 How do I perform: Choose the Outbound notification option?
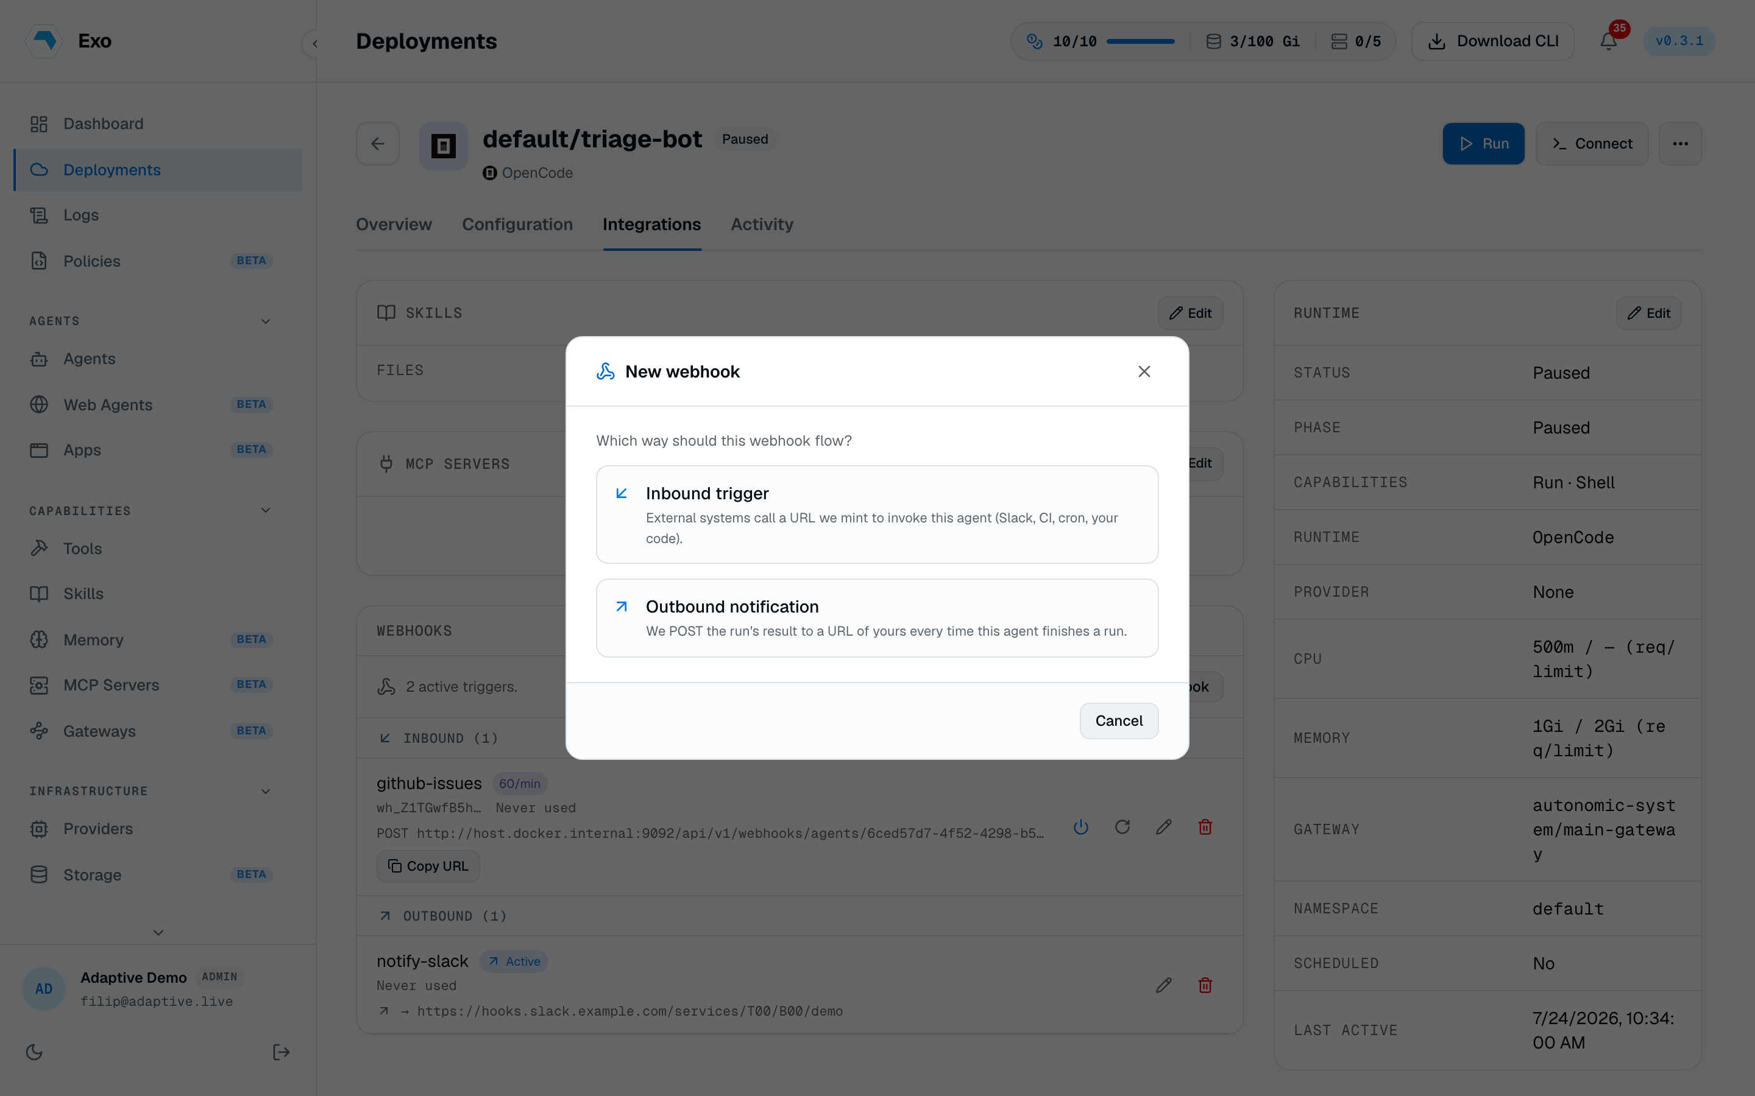point(877,617)
